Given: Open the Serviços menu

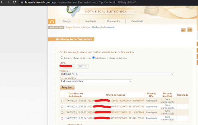Looking at the screenshot, I should 67,21.
